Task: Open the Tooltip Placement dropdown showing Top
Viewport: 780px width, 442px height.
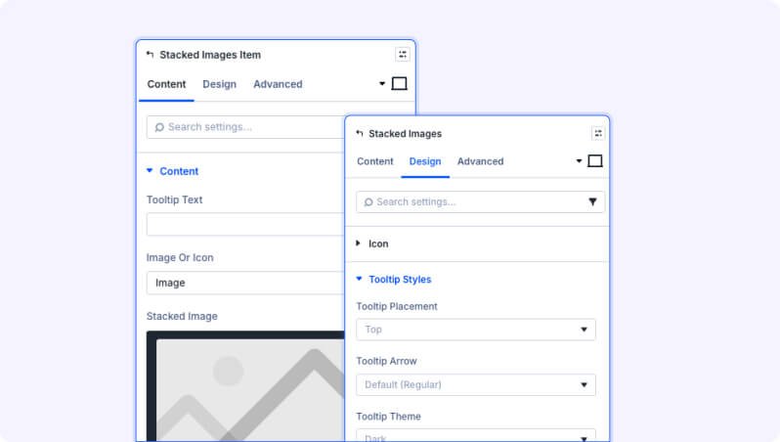Action: point(476,330)
